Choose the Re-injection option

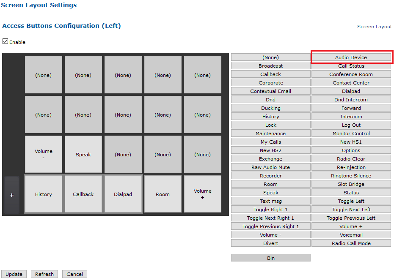351,167
